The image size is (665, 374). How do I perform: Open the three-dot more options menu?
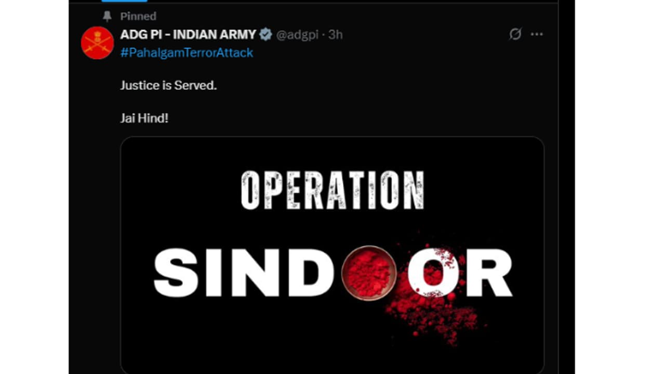(x=537, y=34)
